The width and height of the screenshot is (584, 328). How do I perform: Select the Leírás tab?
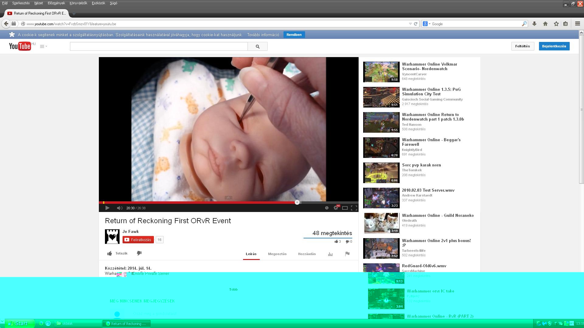click(x=251, y=254)
